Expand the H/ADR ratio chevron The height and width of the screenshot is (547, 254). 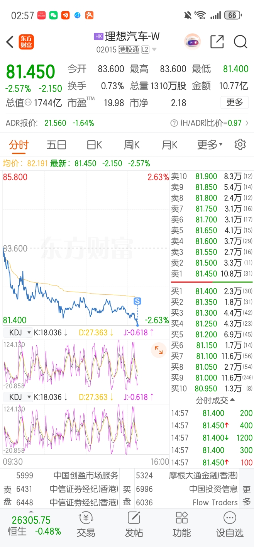click(x=247, y=123)
